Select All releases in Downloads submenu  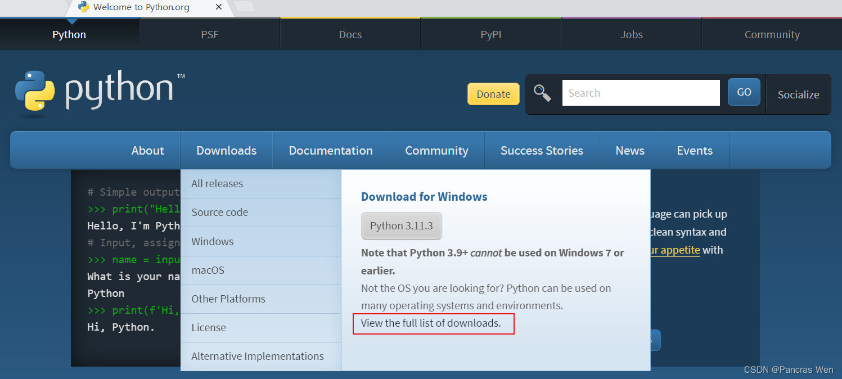click(261, 184)
